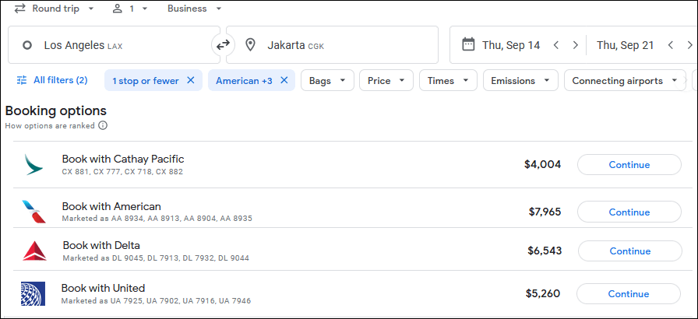The width and height of the screenshot is (698, 319).
Task: Open the Round trip dropdown
Action: click(55, 9)
